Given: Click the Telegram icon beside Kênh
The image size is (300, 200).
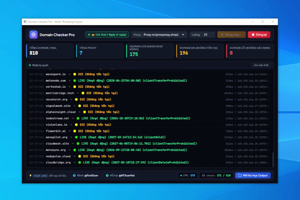Looking at the screenshot, I should coord(74,175).
